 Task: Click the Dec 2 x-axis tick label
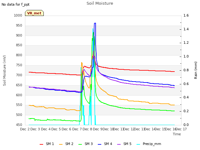[x=25, y=129]
